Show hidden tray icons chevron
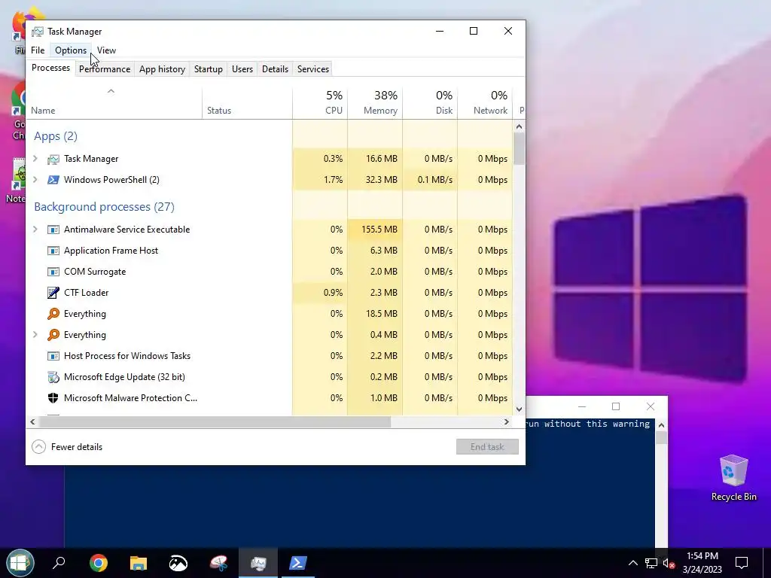The image size is (771, 578). pyautogui.click(x=633, y=563)
